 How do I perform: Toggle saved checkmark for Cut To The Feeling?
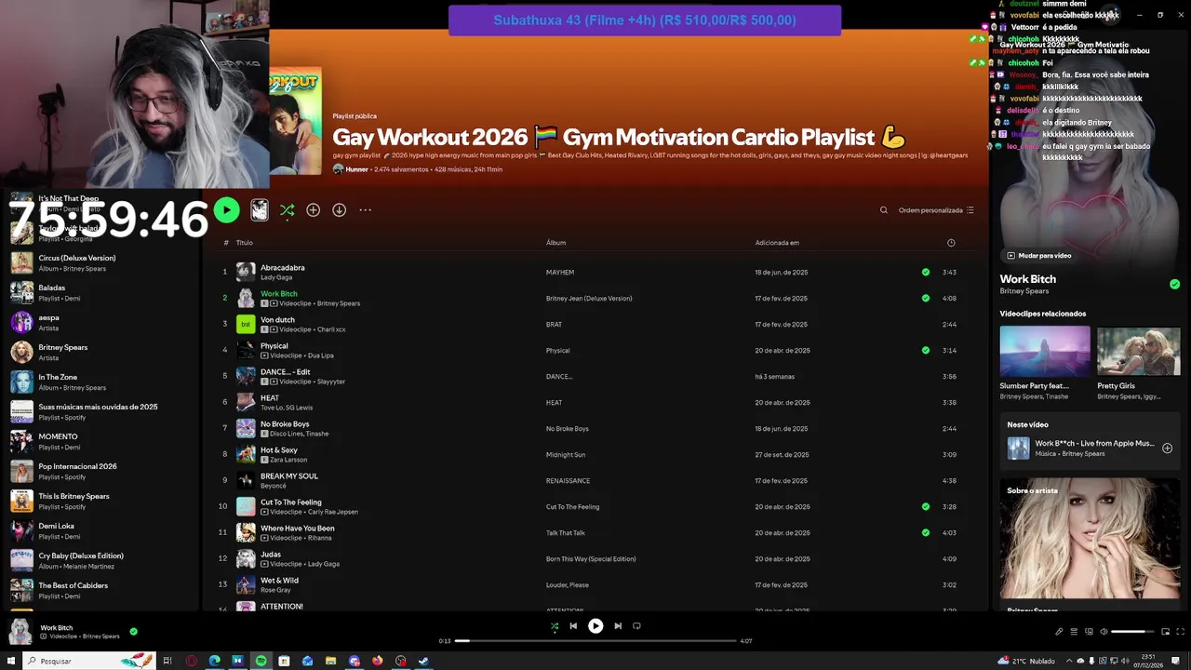click(926, 507)
